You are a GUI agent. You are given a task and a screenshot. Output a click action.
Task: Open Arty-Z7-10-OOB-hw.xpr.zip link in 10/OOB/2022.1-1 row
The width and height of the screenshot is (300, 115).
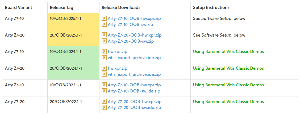134,85
